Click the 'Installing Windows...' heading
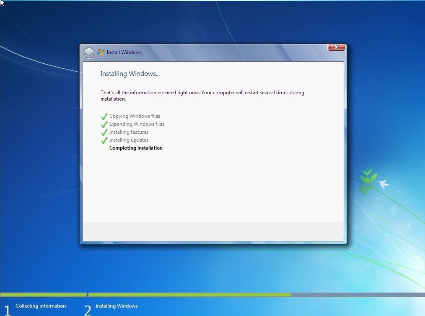Screen dimensions: 425x316 pyautogui.click(x=130, y=74)
